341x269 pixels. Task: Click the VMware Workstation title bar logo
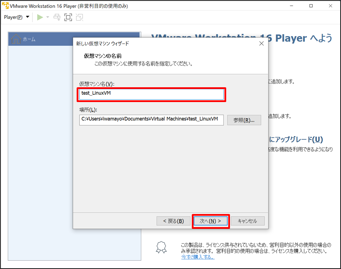5,5
